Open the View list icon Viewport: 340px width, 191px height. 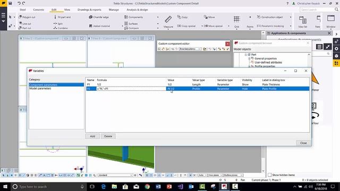[x=302, y=22]
